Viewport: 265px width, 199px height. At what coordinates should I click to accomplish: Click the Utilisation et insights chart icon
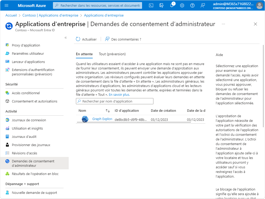tap(7, 128)
